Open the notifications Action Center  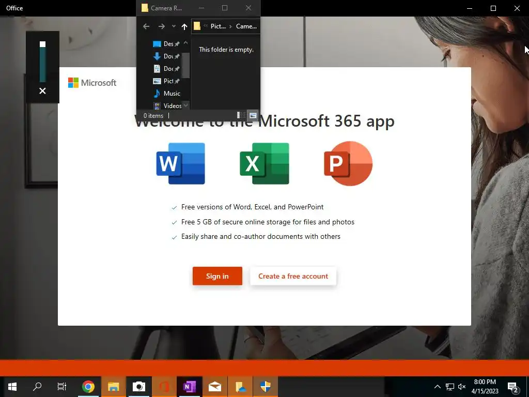[513, 387]
